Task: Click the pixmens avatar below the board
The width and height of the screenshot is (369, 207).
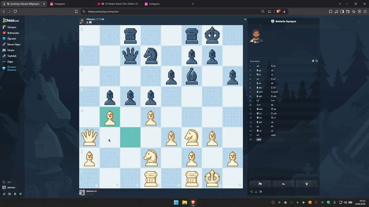Action: pos(82,193)
